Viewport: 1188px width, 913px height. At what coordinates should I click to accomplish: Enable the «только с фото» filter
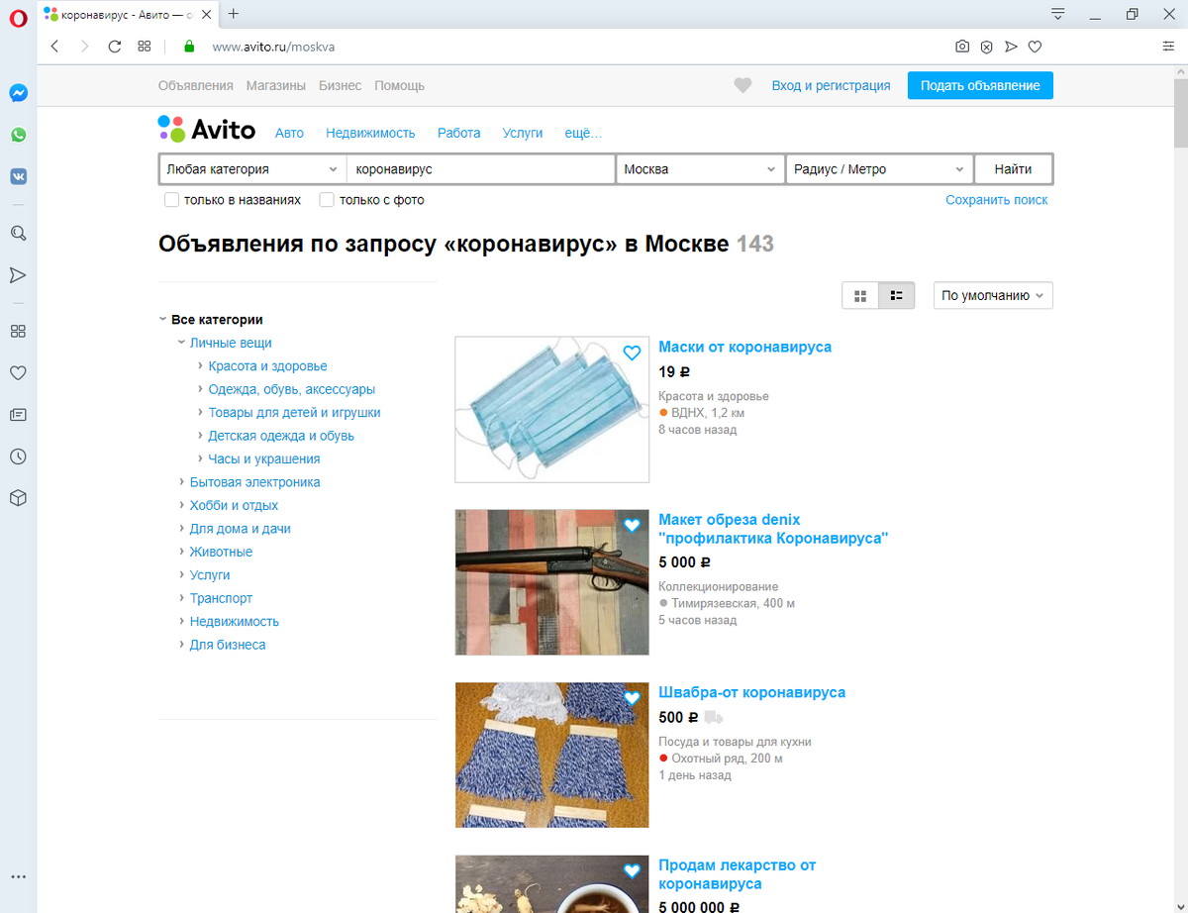(x=326, y=200)
